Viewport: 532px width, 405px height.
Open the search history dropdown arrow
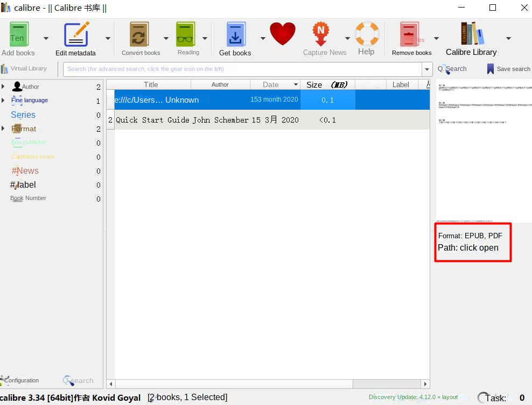pos(427,69)
